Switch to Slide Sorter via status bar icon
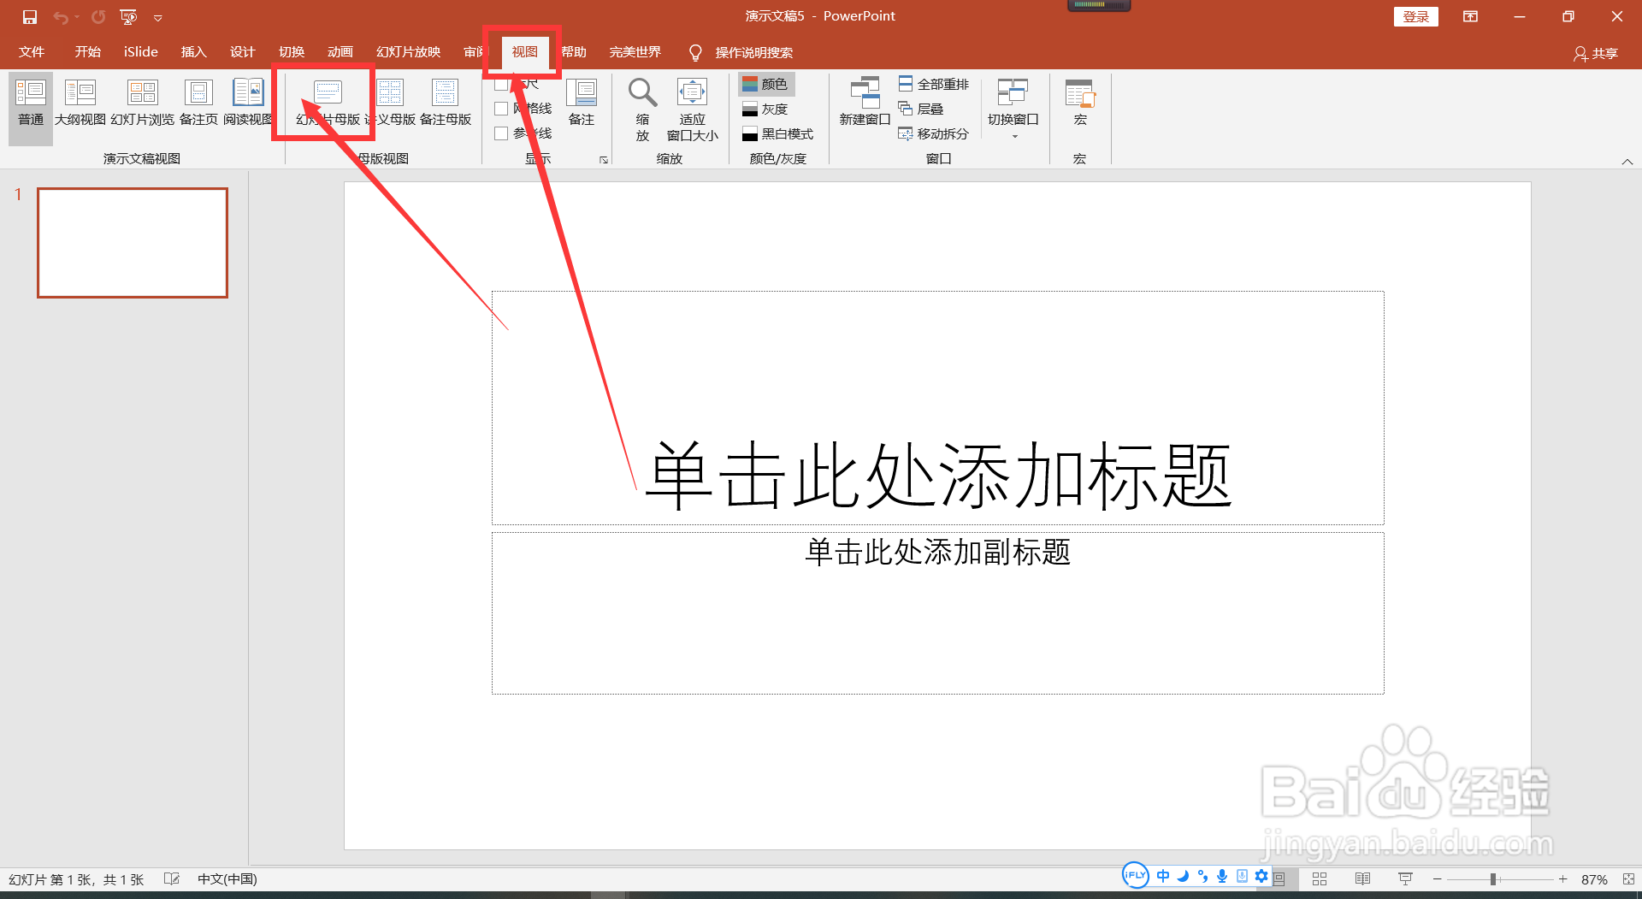 1320,878
